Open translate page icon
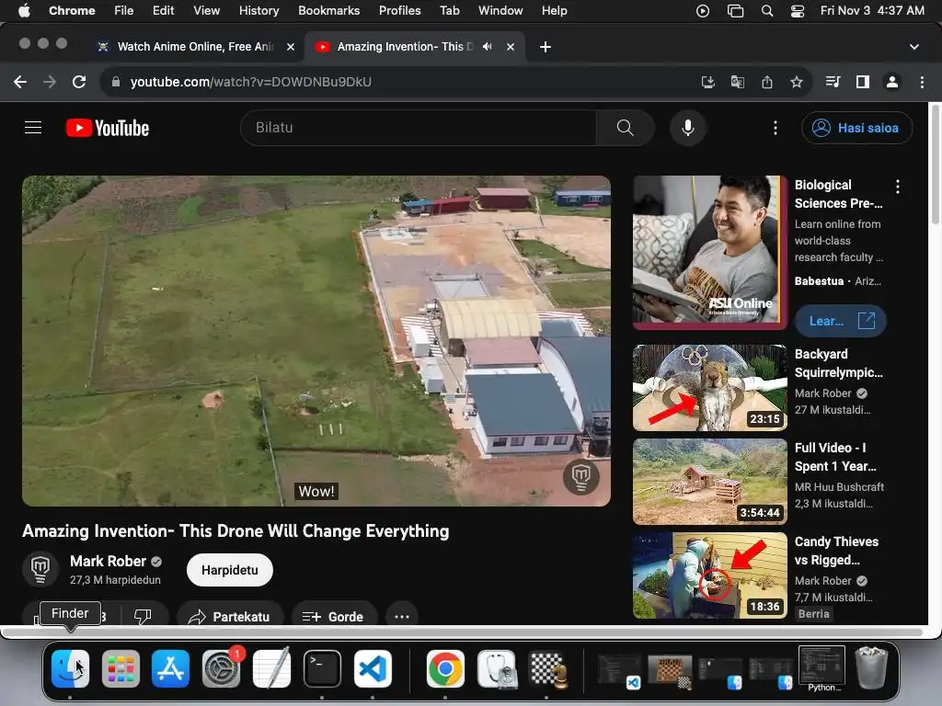942x706 pixels. click(x=737, y=82)
